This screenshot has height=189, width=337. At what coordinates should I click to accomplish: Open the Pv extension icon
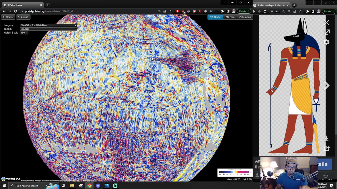pyautogui.click(x=211, y=11)
